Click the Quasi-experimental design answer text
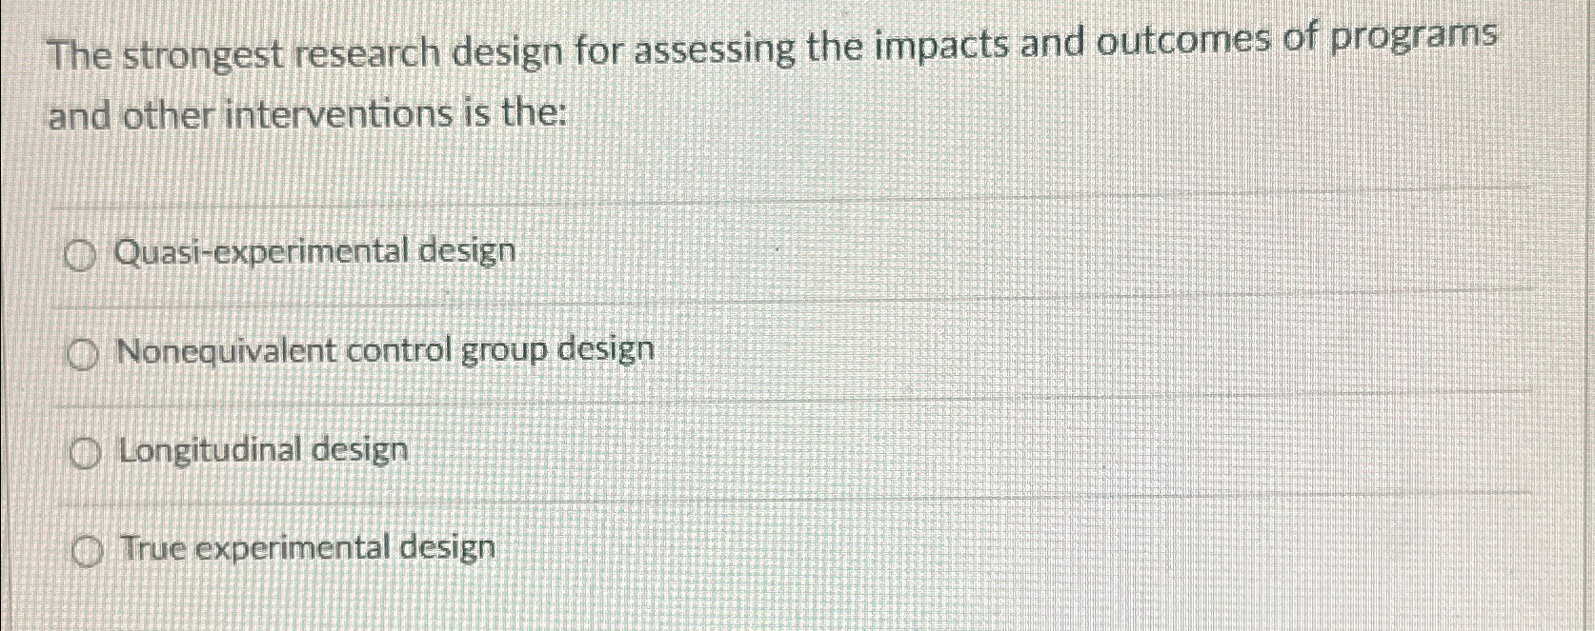The height and width of the screenshot is (631, 1595). pyautogui.click(x=314, y=251)
